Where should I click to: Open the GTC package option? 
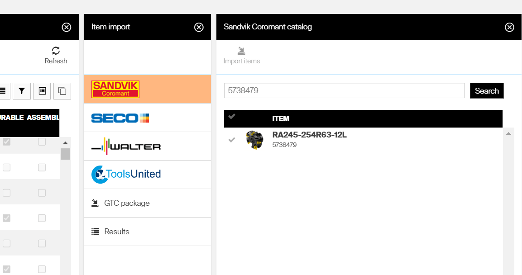coord(127,203)
